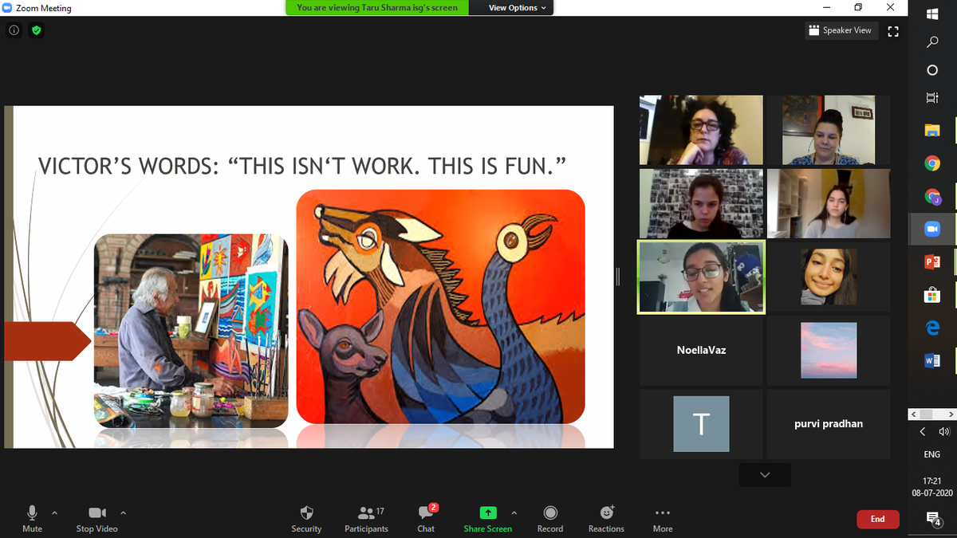957x538 pixels.
Task: Open Microsoft Word from taskbar
Action: (932, 360)
